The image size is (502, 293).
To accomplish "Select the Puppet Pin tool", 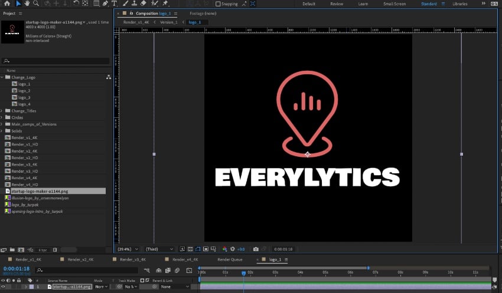I will click(165, 4).
